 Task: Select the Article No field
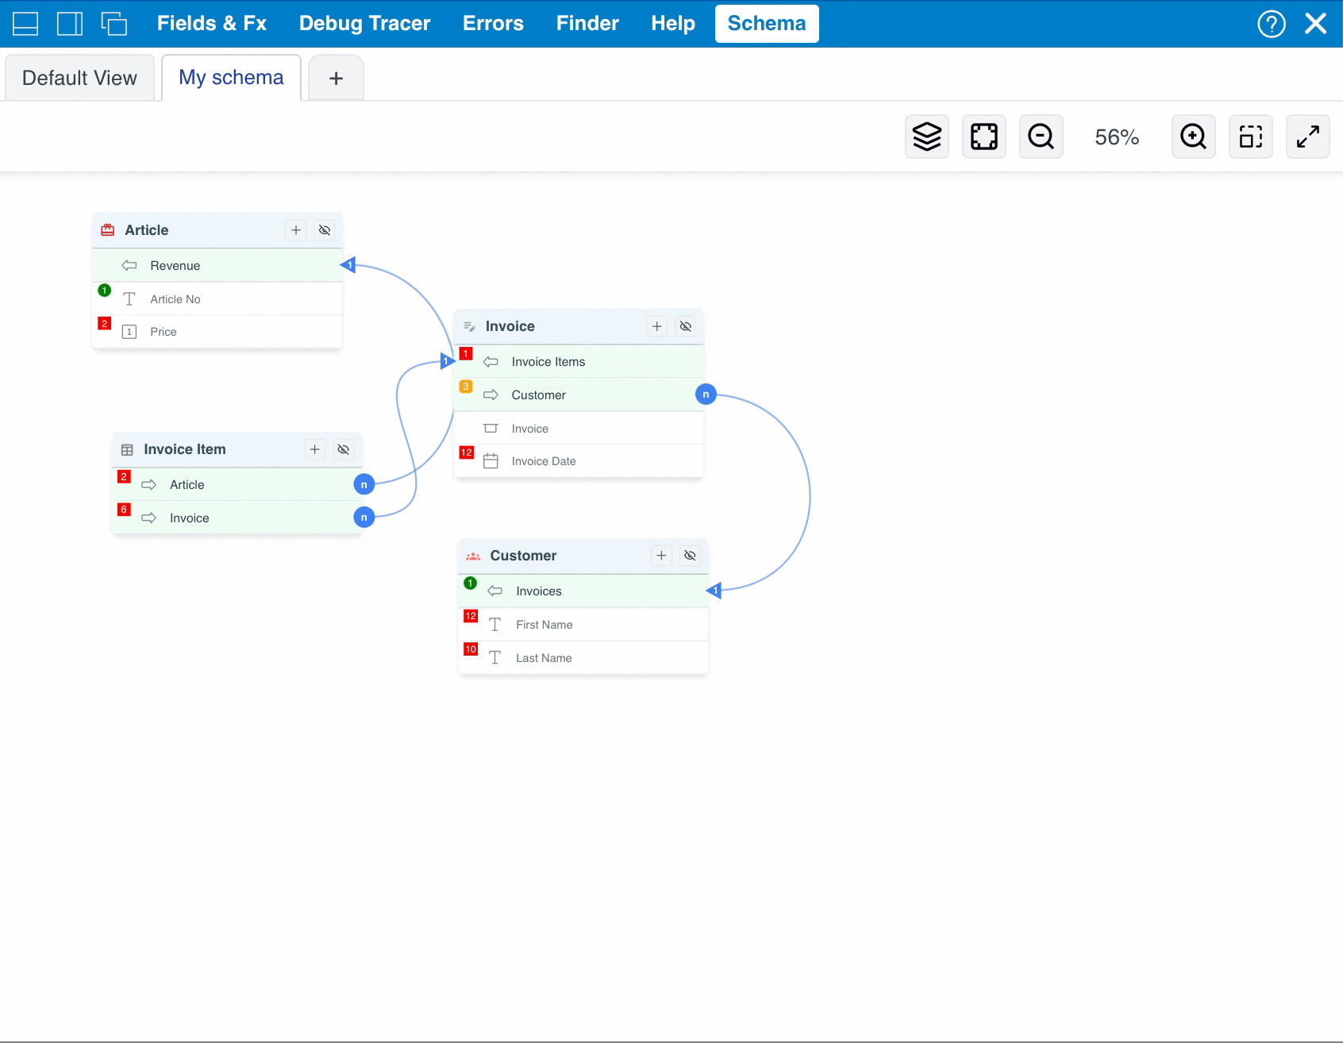click(217, 298)
